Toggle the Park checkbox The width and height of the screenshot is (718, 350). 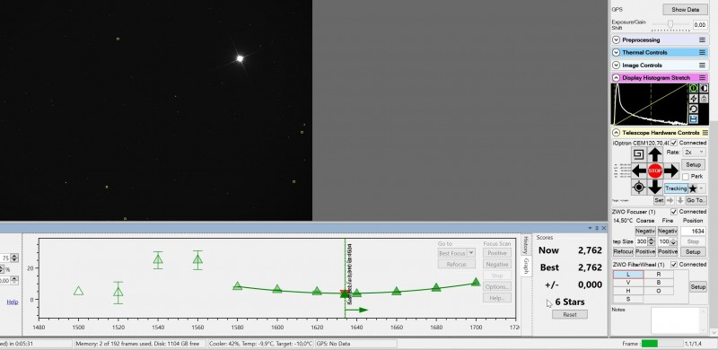point(686,177)
